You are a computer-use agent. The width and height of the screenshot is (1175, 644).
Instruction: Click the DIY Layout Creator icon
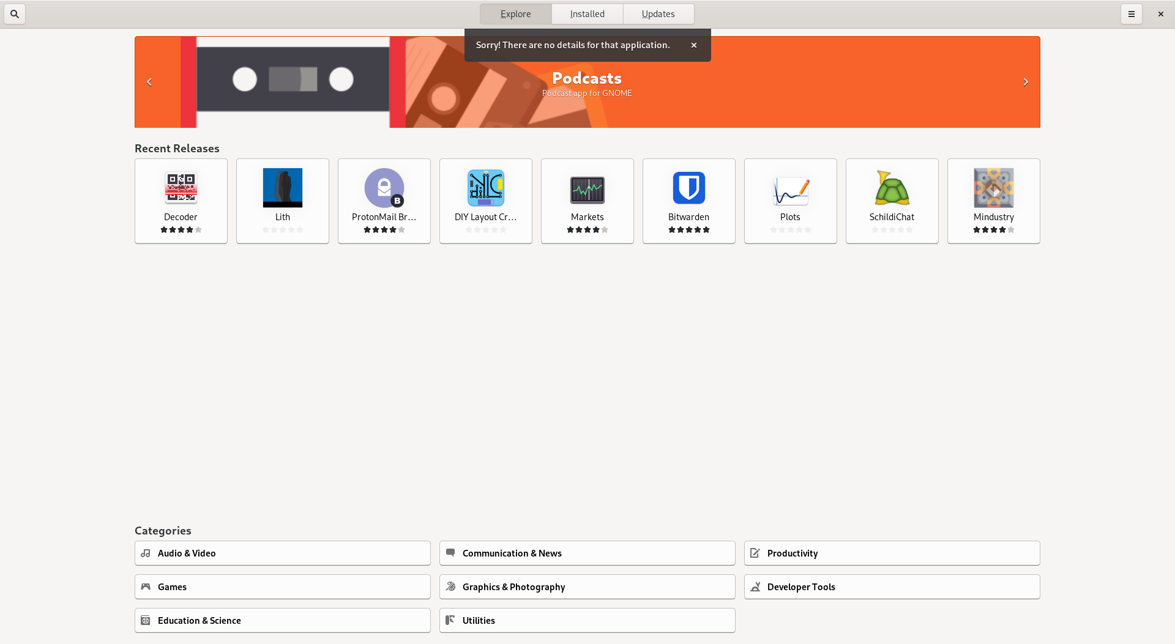tap(486, 188)
